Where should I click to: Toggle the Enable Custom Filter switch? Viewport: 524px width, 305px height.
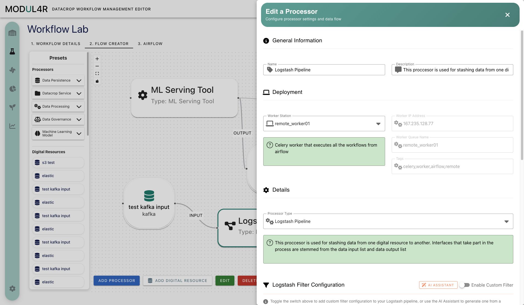464,285
